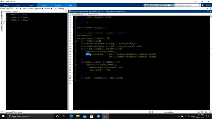Image resolution: width=212 pixels, height=119 pixels.
Task: Click the Sign In link
Action: pyautogui.click(x=208, y=5)
